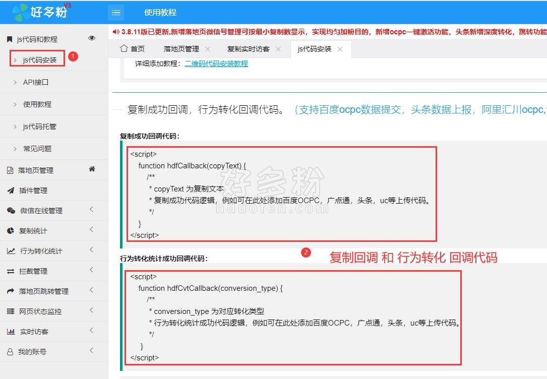Select the js代码安装 tab
Image resolution: width=547 pixels, height=379 pixels.
click(314, 49)
